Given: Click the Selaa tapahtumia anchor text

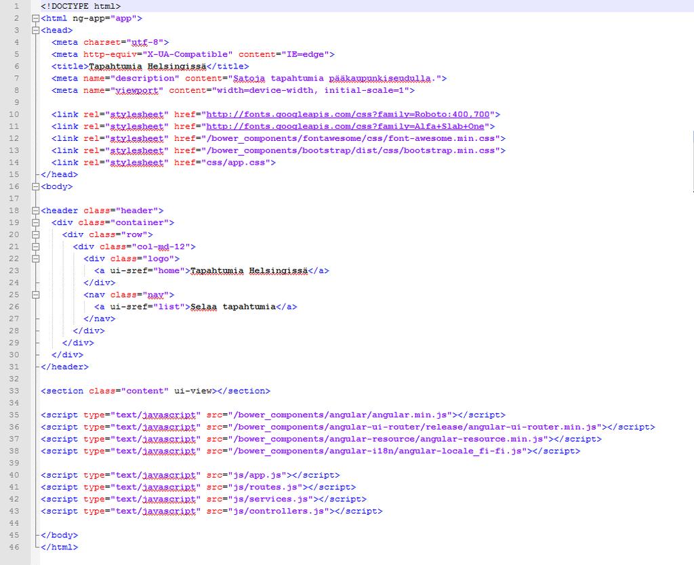Looking at the screenshot, I should 233,307.
